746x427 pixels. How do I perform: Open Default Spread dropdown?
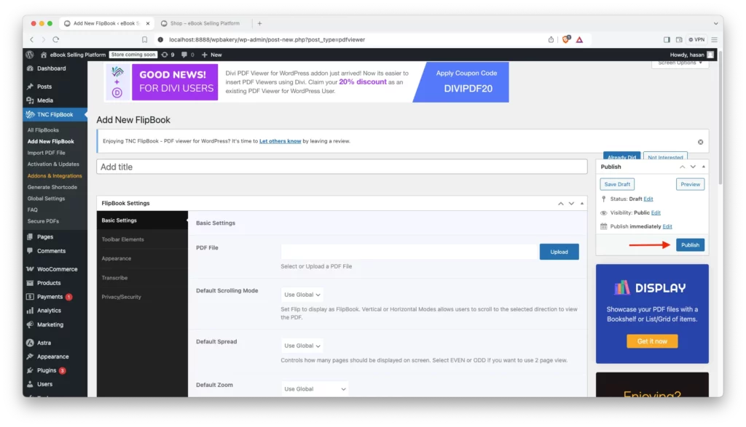(302, 346)
